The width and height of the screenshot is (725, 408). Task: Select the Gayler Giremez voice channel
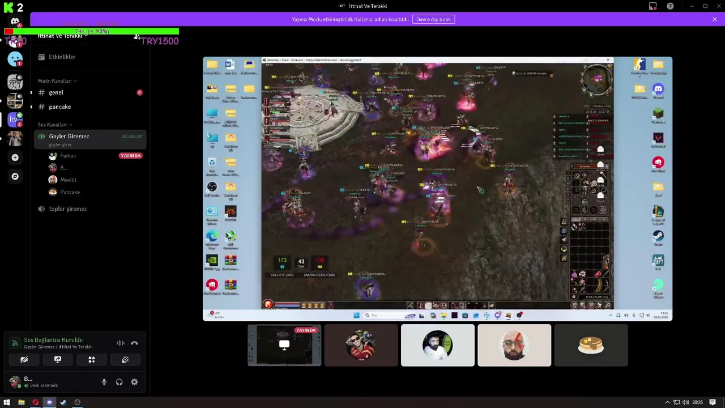coord(89,139)
